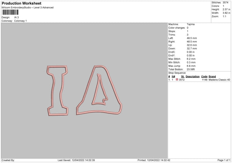
Task: Select the Wilcom EmbroideryStudio subtitle text
Action: (27, 8)
